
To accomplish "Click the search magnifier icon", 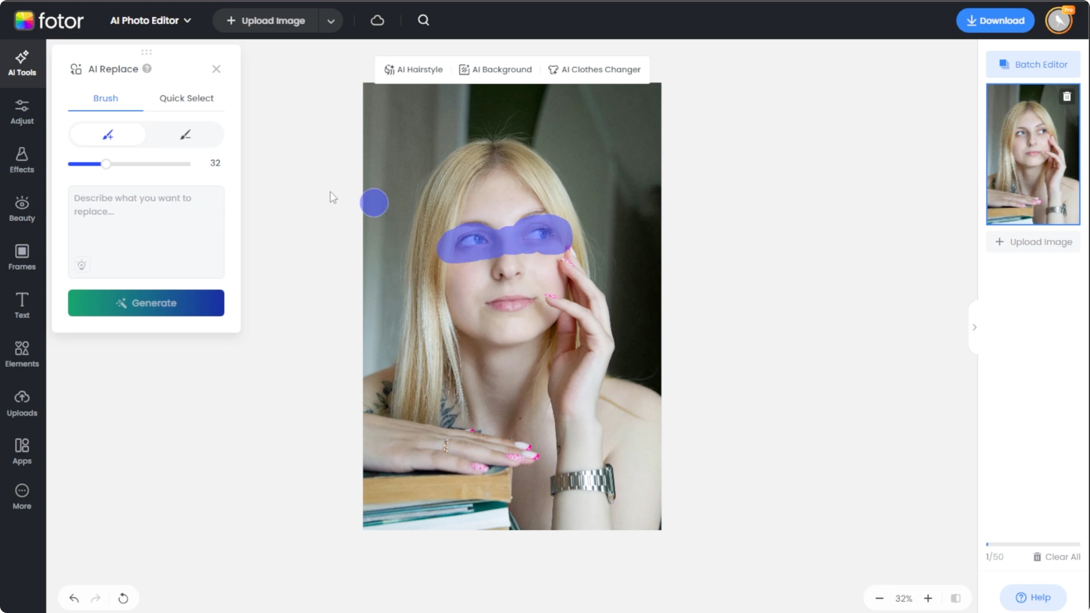I will pos(424,20).
